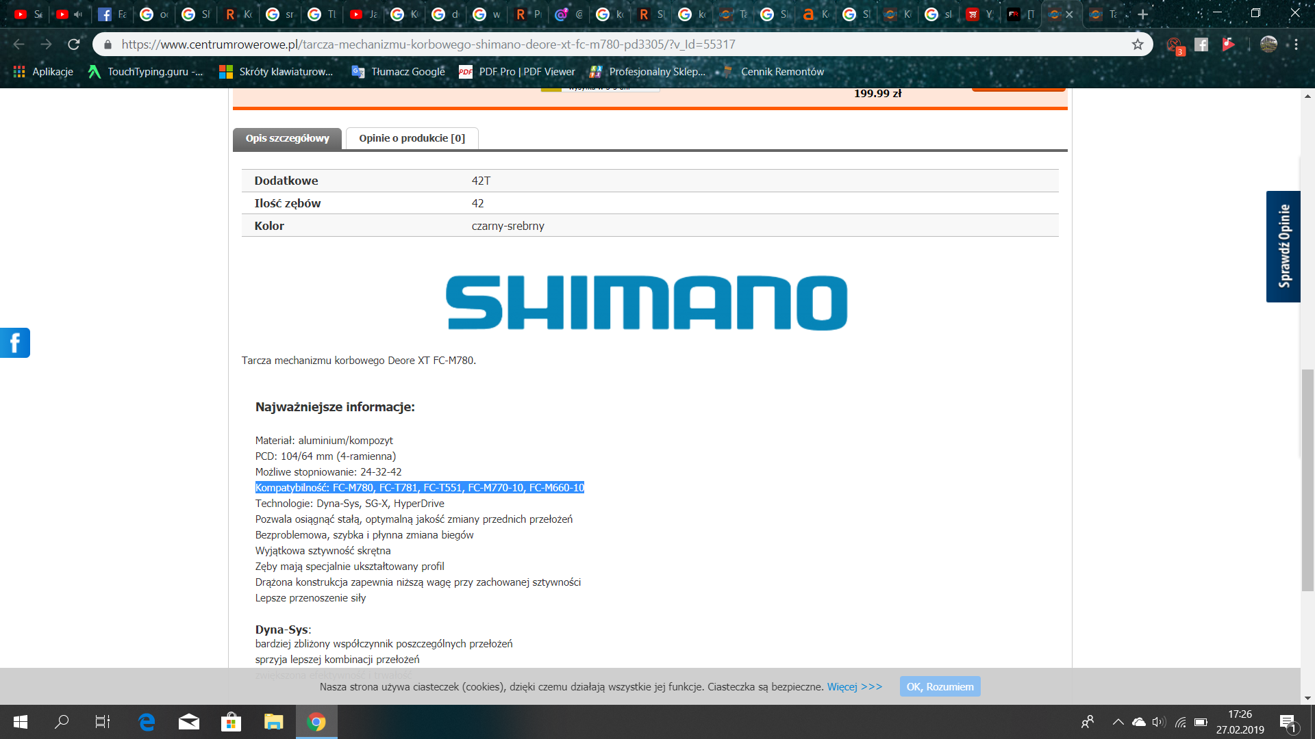The image size is (1315, 739).
Task: Open the Wi-Fi network tray icon
Action: tap(1180, 722)
